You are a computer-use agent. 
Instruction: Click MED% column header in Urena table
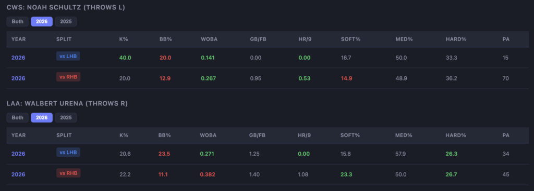[x=404, y=135]
